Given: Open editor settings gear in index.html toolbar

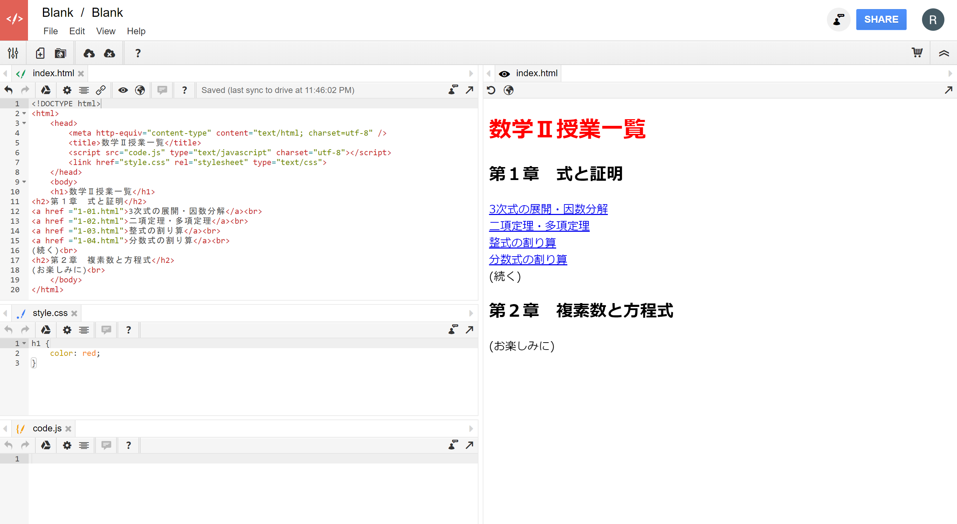Looking at the screenshot, I should coord(67,90).
